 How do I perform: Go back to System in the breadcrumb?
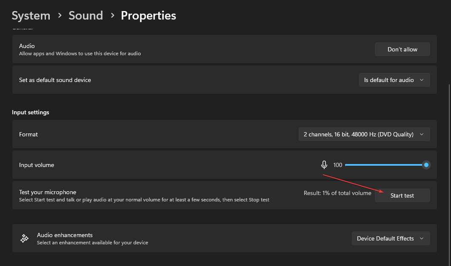(x=31, y=16)
